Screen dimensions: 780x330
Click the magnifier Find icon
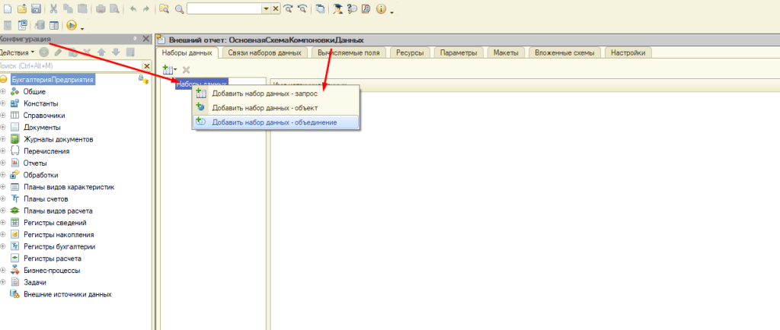[x=179, y=9]
